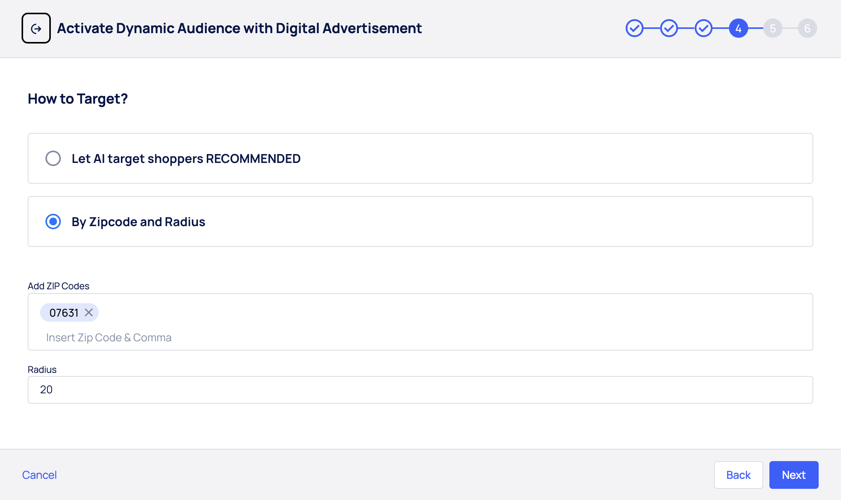Click the exit arrow icon in header

coord(36,28)
